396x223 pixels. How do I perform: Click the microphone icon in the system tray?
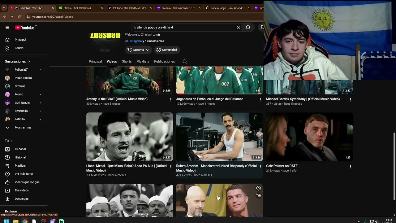click(365, 221)
